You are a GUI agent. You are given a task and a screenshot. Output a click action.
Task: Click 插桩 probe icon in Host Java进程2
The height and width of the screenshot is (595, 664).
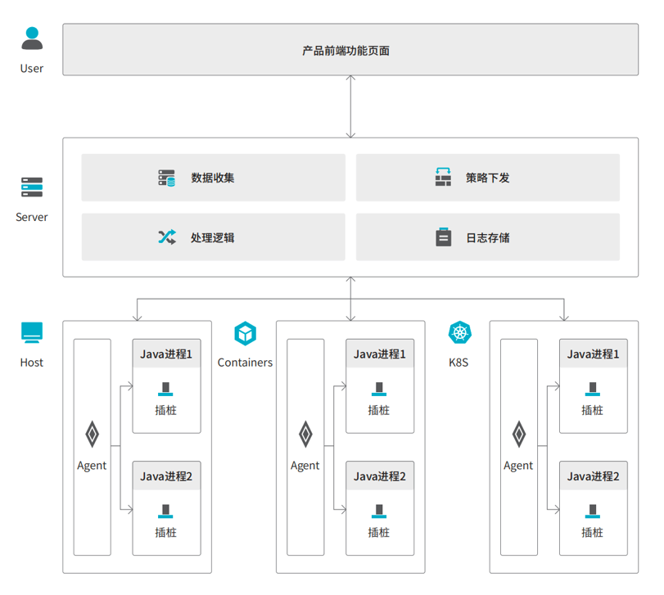165,512
